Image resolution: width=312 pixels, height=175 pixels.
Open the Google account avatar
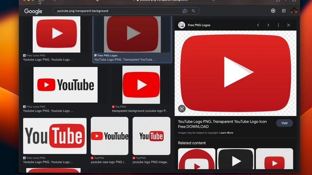pyautogui.click(x=294, y=11)
